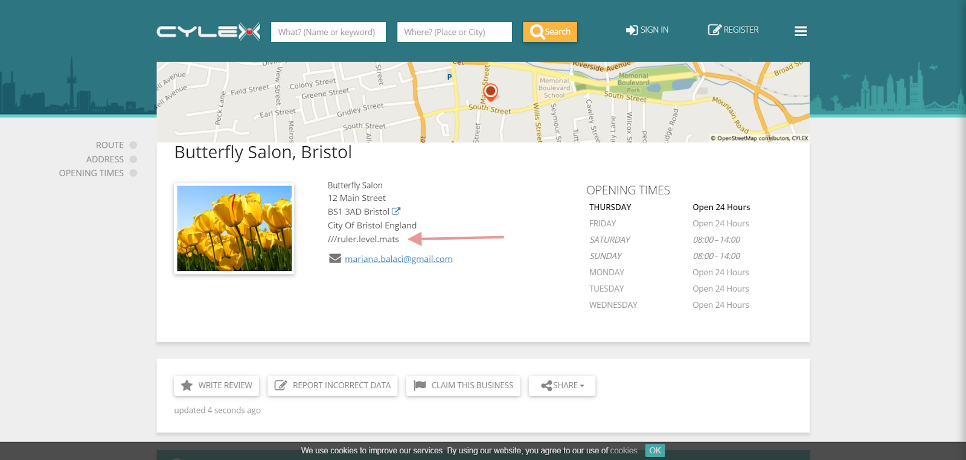
Task: Open the cookies policy link
Action: [624, 450]
